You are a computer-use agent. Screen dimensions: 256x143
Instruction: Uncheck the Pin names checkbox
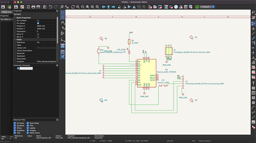[38, 23]
